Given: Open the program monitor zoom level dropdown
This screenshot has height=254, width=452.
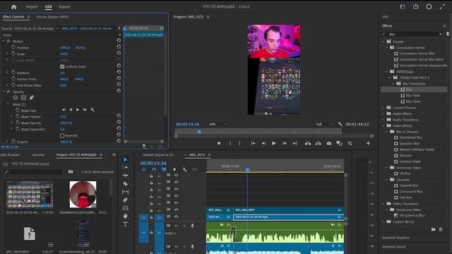Looking at the screenshot, I should 218,124.
